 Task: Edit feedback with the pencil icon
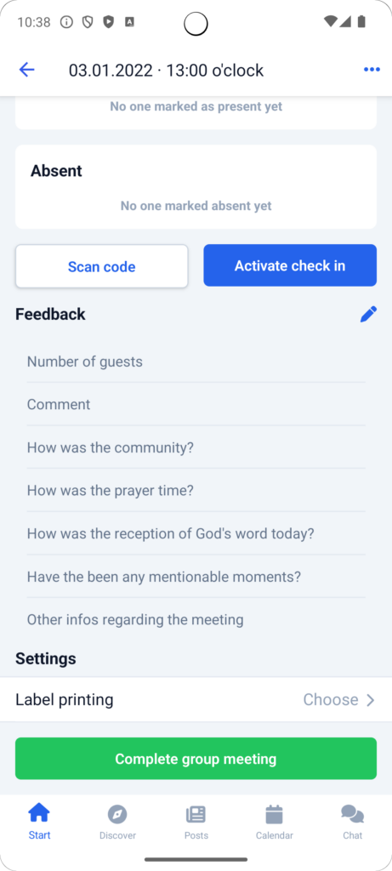pyautogui.click(x=368, y=314)
